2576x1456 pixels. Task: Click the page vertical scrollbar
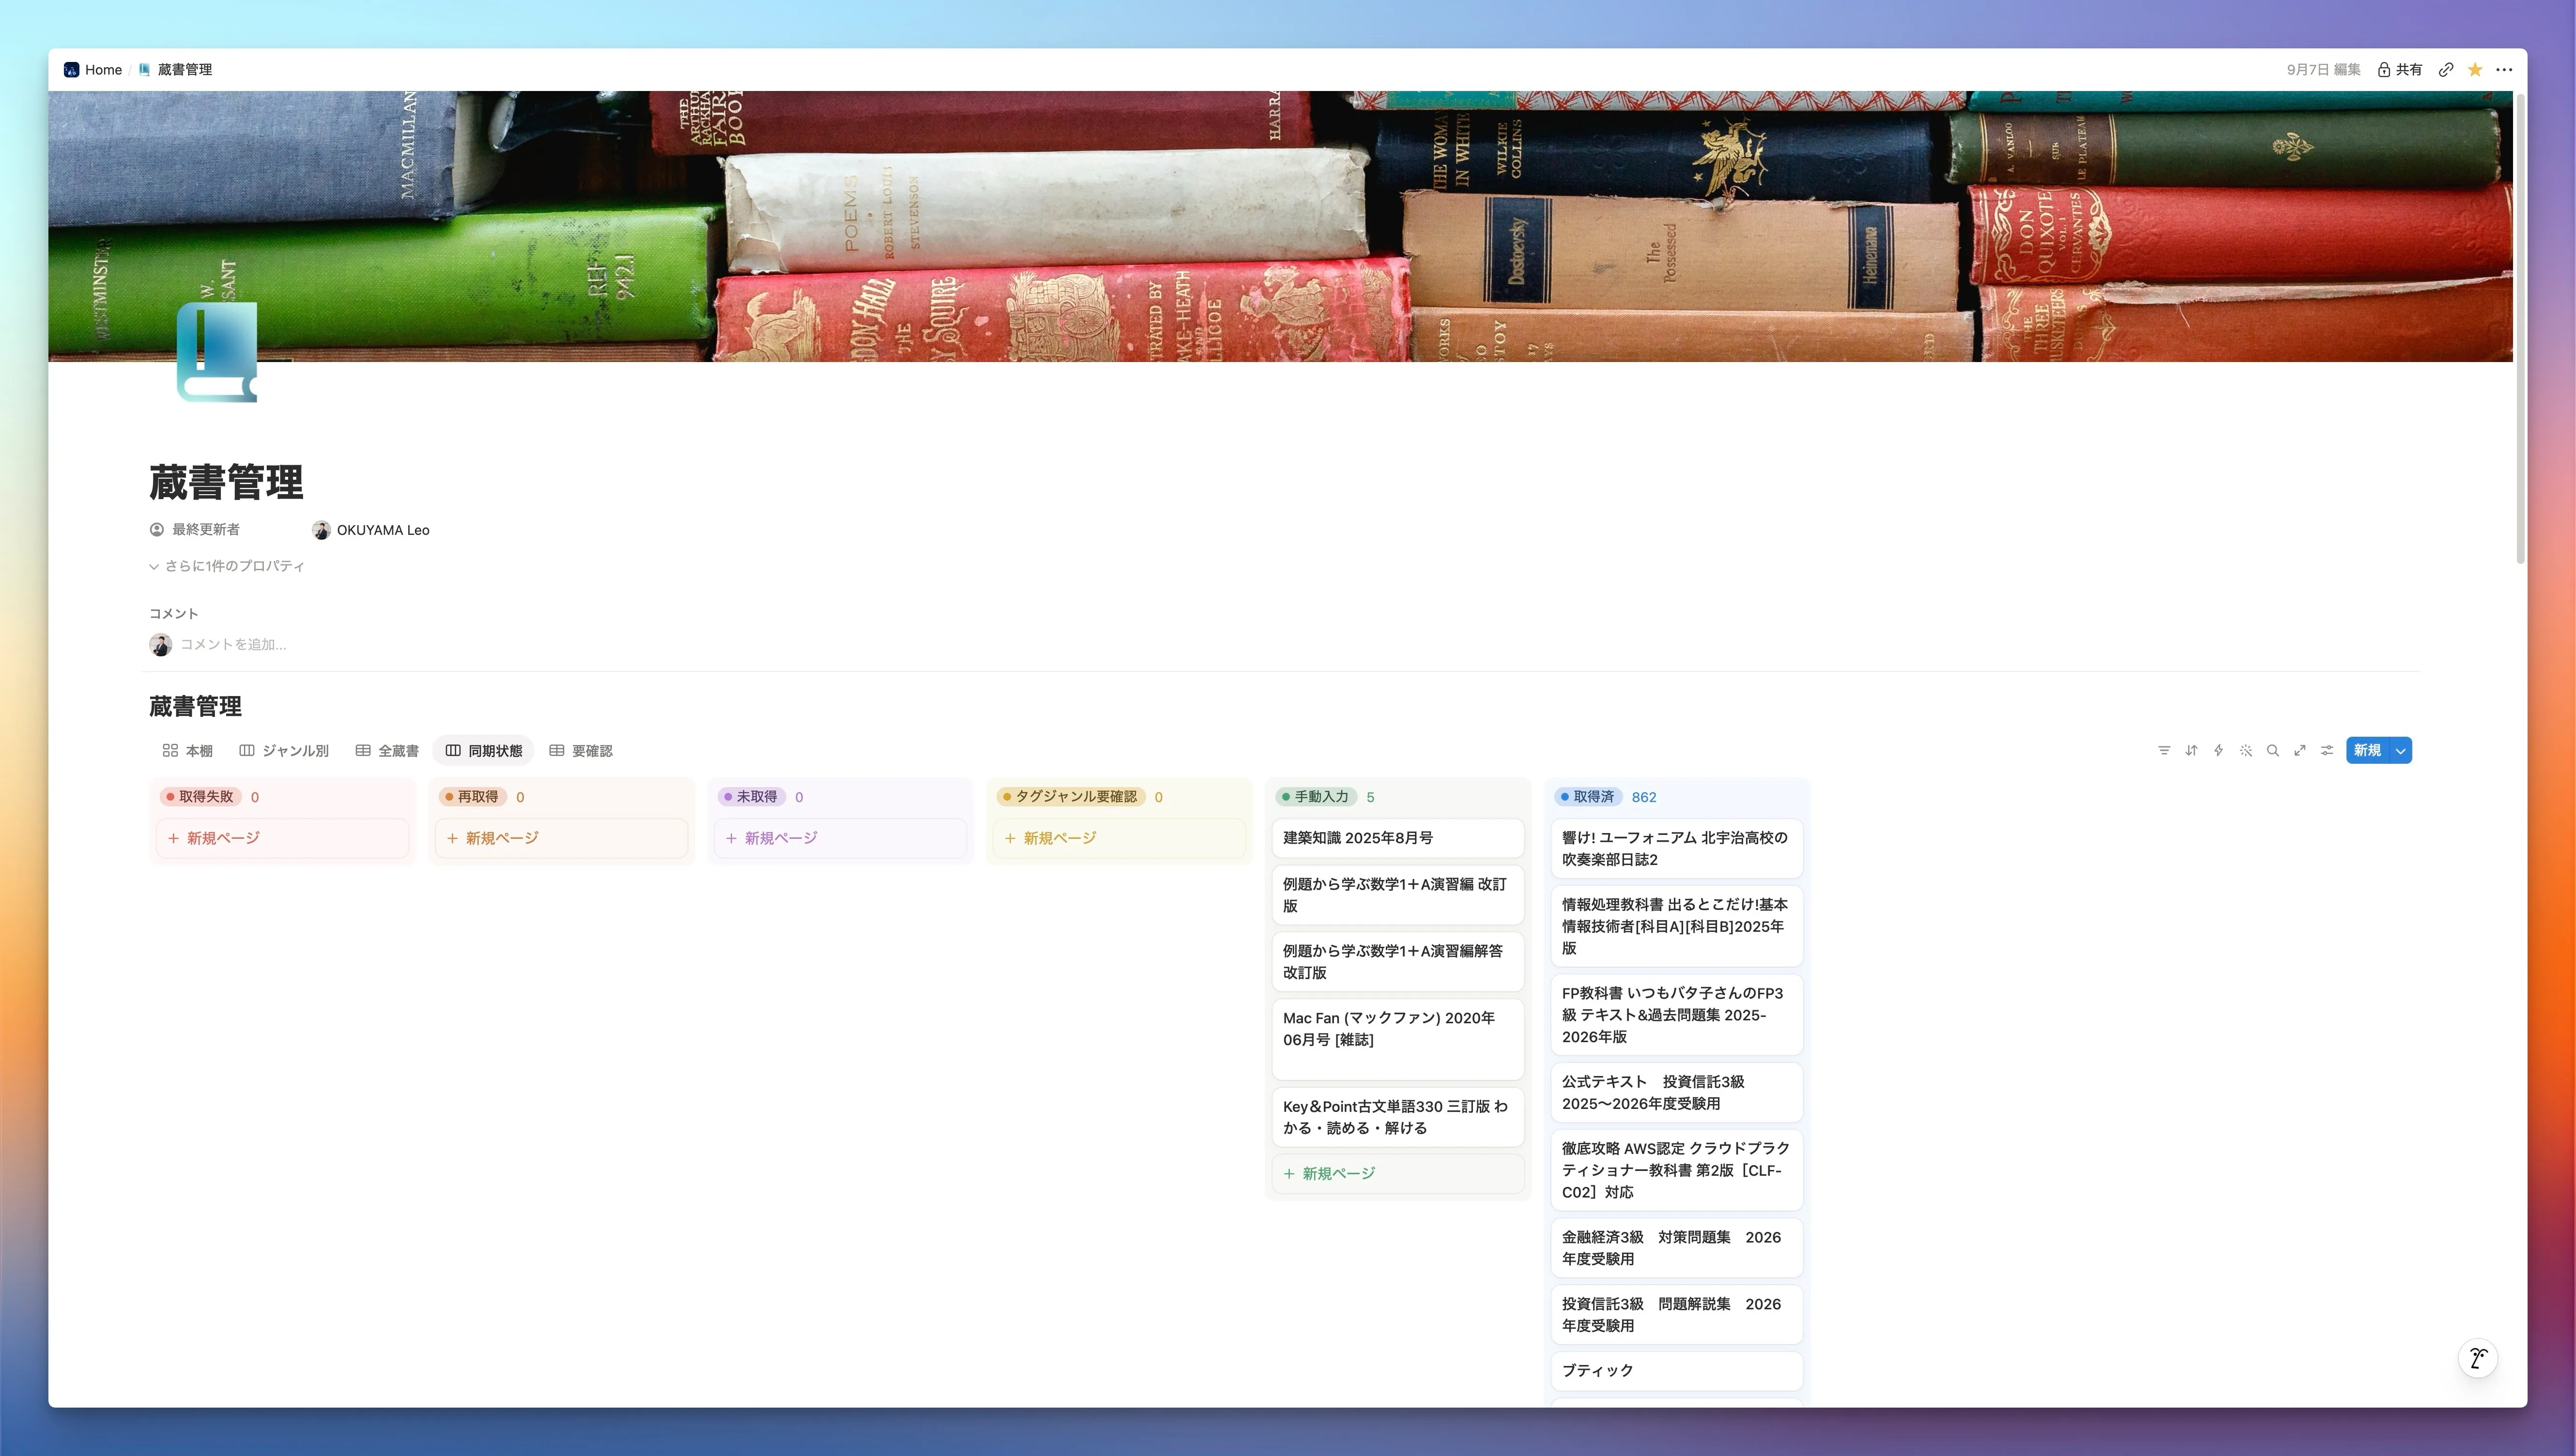click(2520, 330)
